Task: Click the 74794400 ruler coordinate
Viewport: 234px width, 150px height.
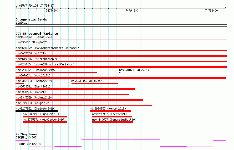Action: 211,11
